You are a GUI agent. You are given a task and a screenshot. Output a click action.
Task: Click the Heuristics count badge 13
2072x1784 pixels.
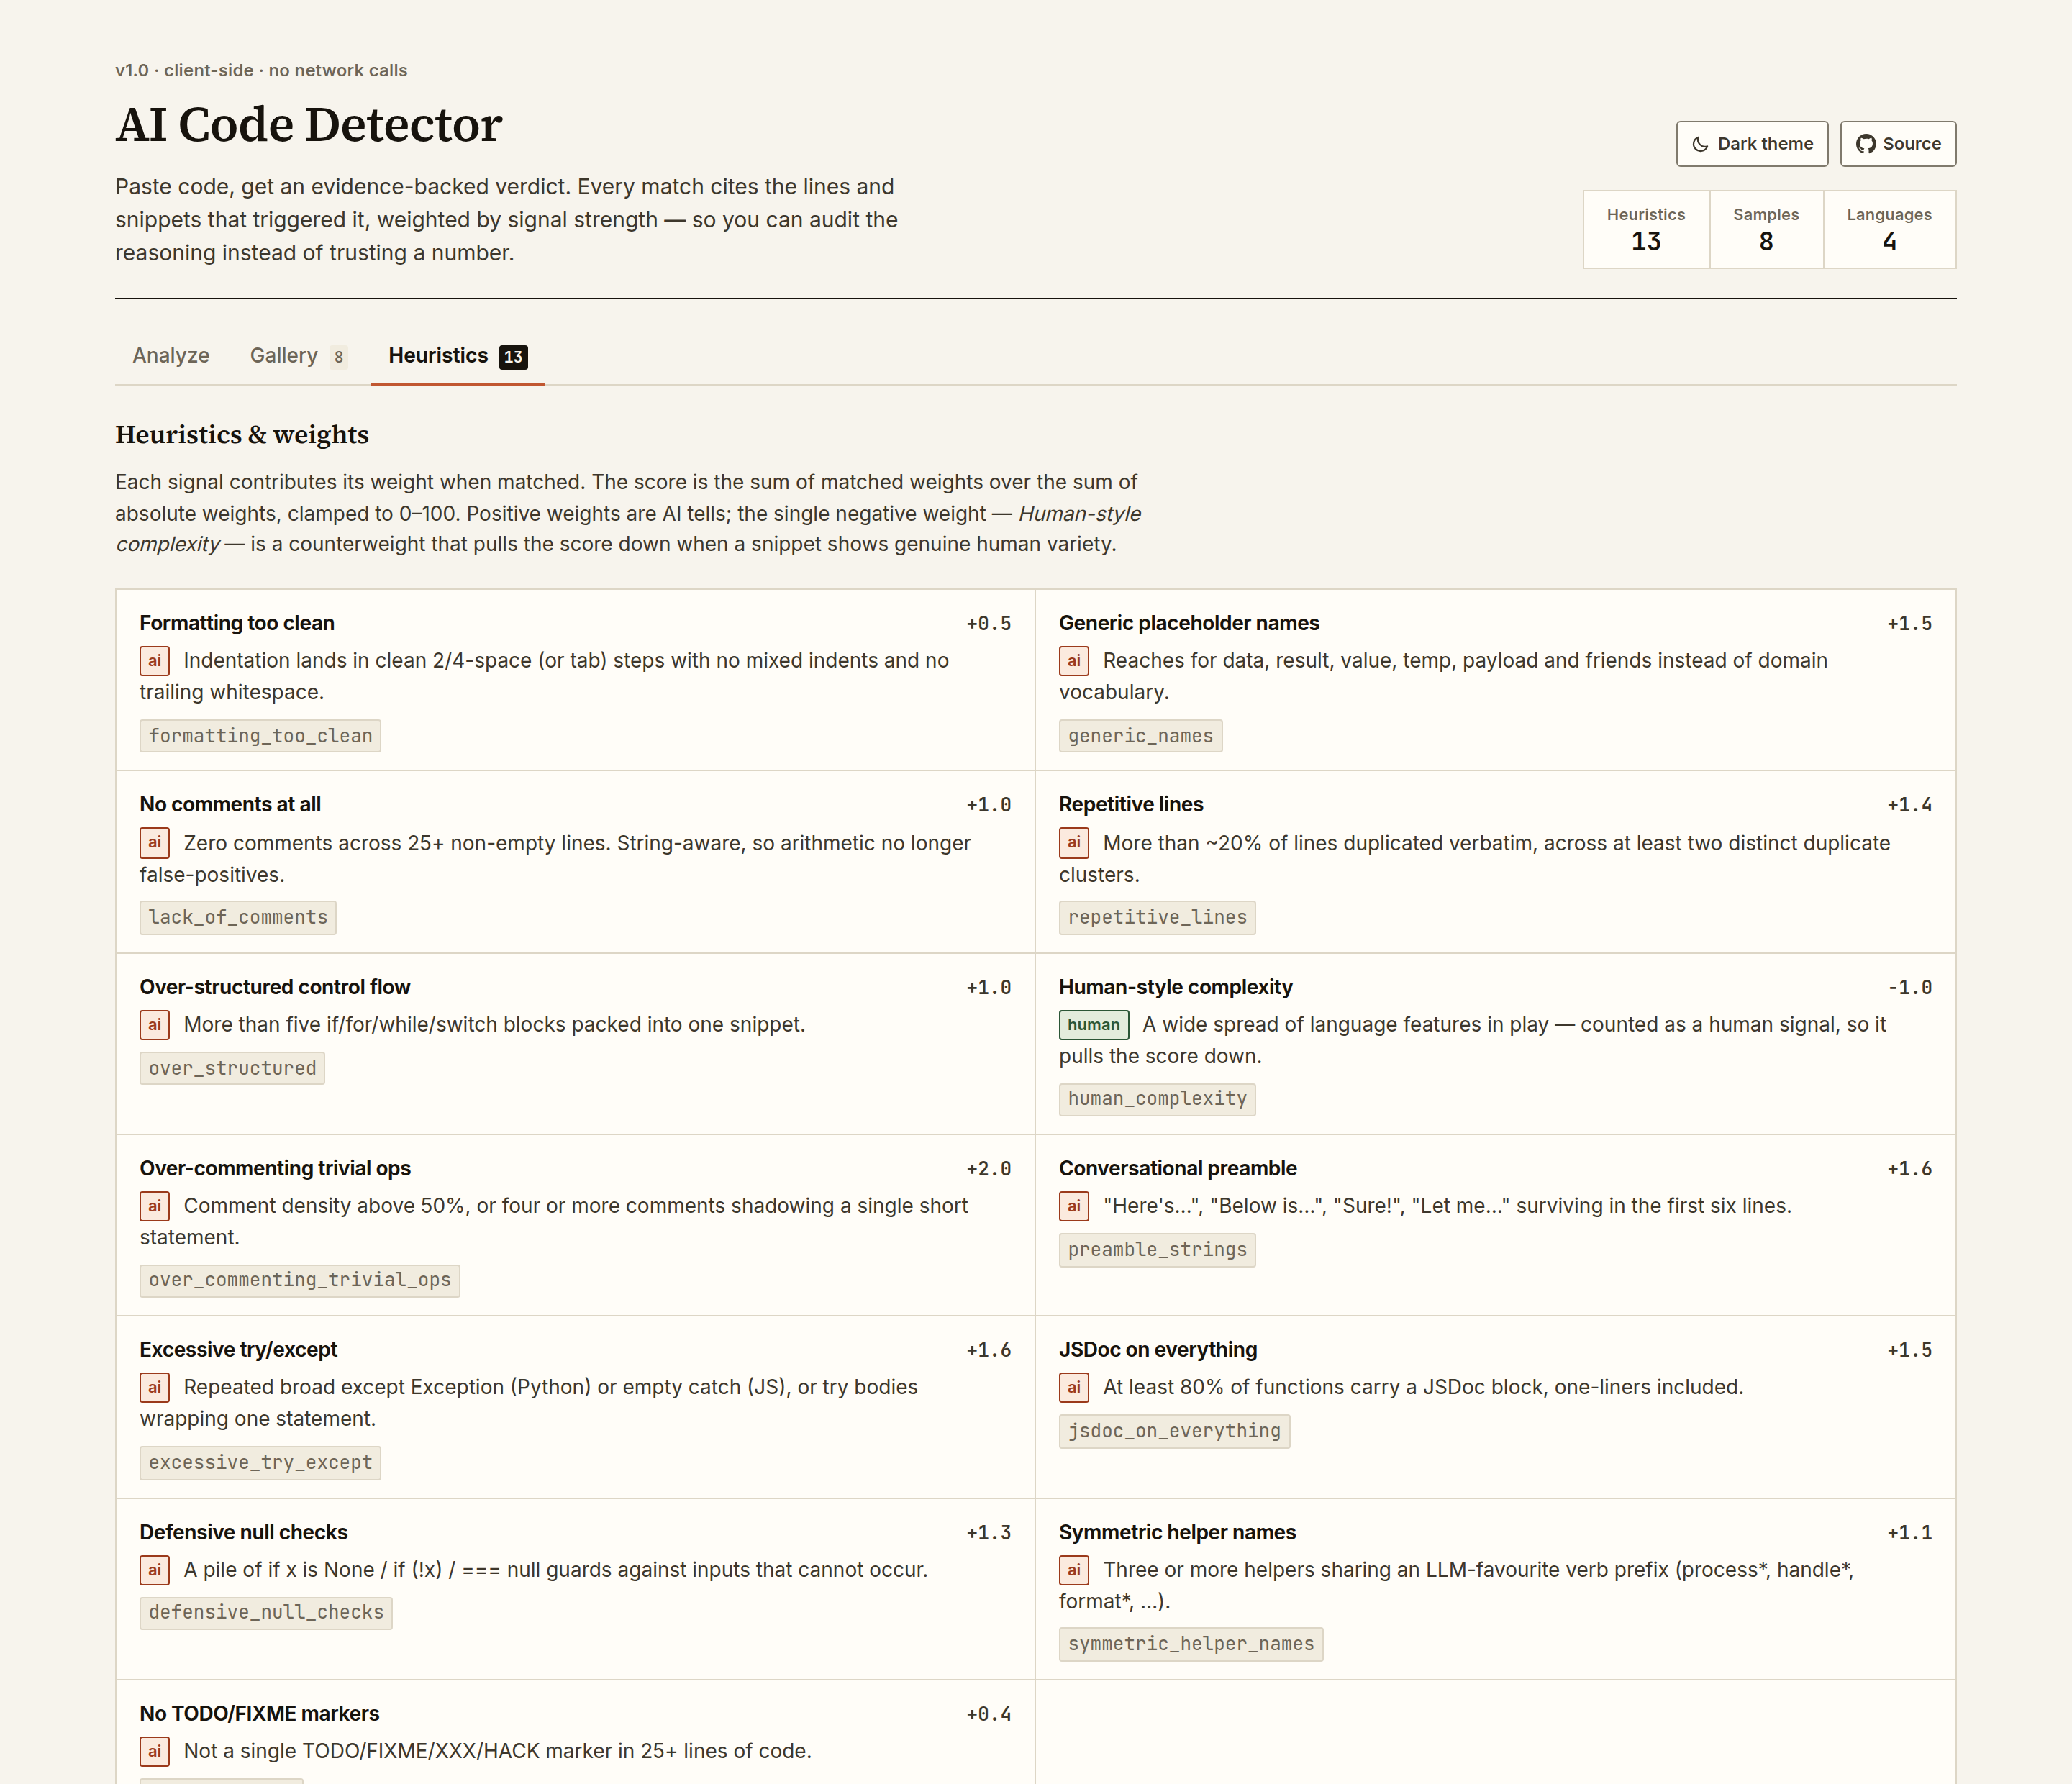513,357
